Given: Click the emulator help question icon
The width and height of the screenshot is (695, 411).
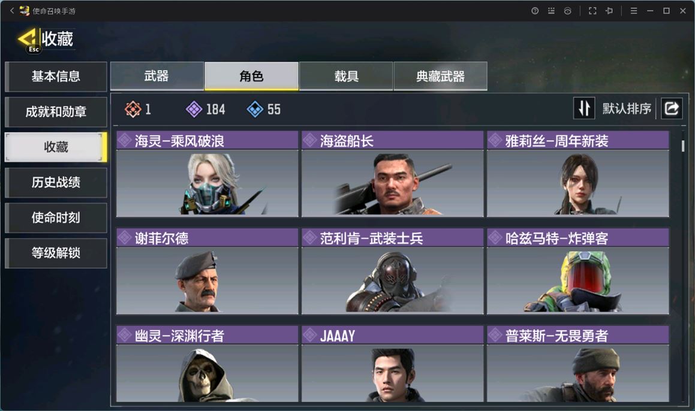Looking at the screenshot, I should 535,11.
